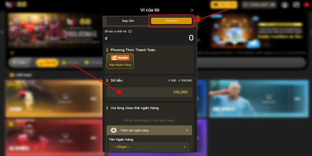Click the orange BANK logo icon
This screenshot has height=156, width=312.
pyautogui.click(x=120, y=58)
